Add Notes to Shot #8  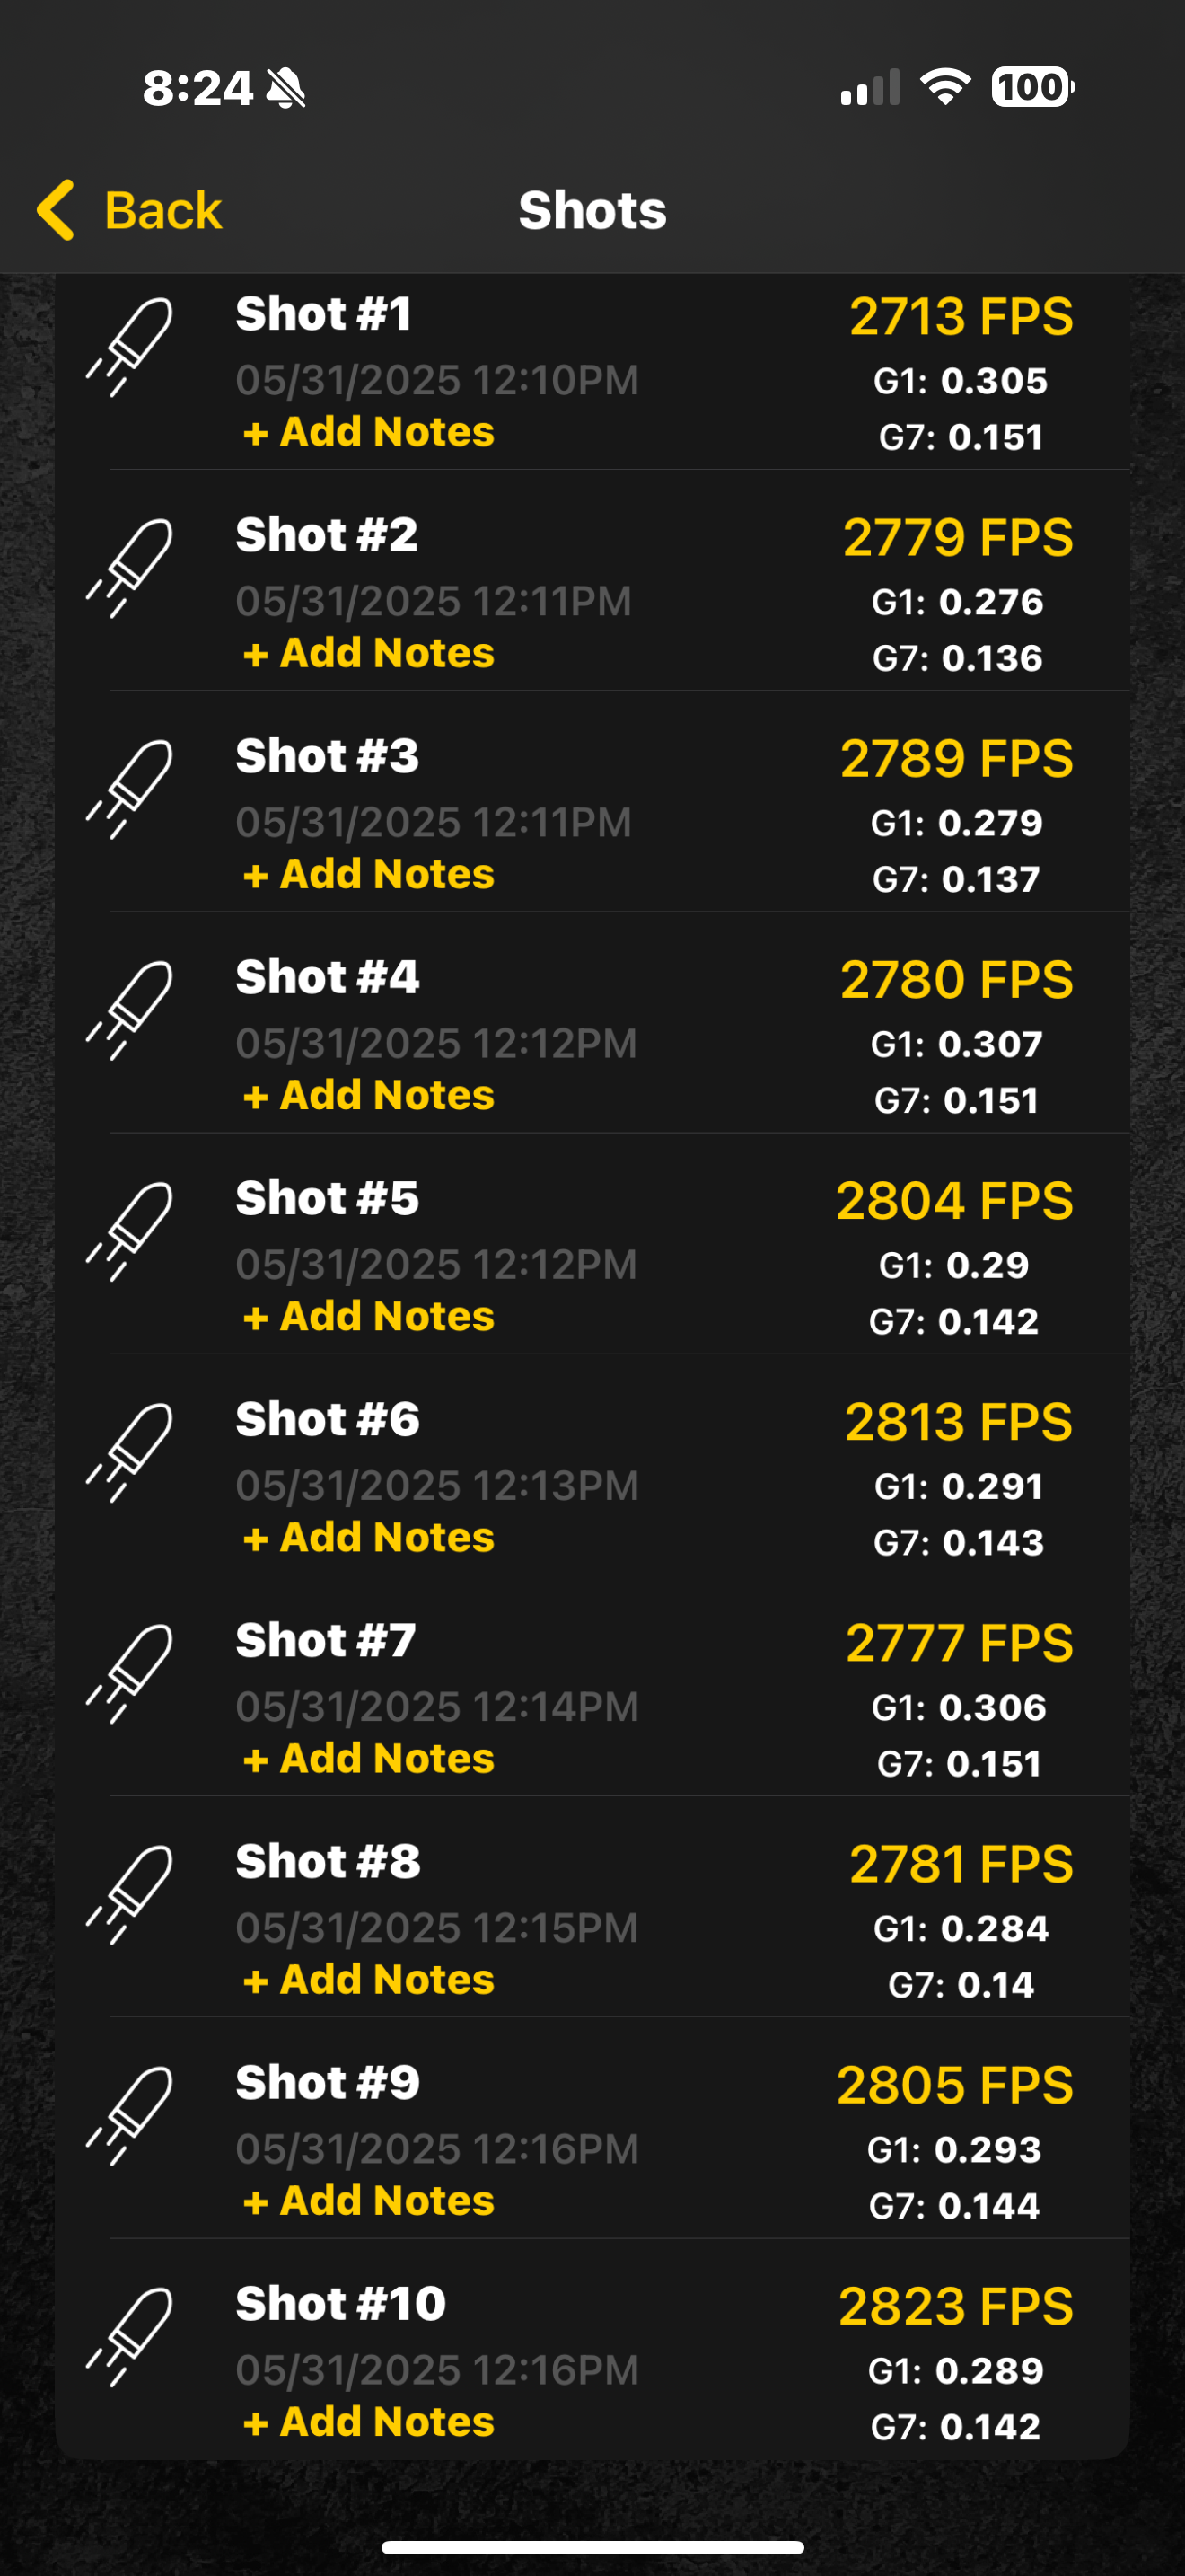tap(369, 1979)
